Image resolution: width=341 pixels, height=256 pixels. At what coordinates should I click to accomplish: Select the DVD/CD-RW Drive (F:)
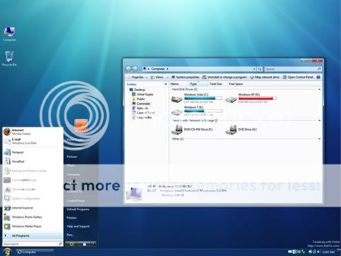click(192, 129)
